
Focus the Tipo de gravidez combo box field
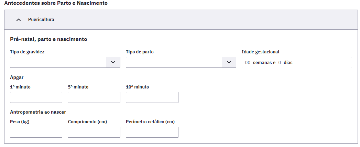point(65,62)
